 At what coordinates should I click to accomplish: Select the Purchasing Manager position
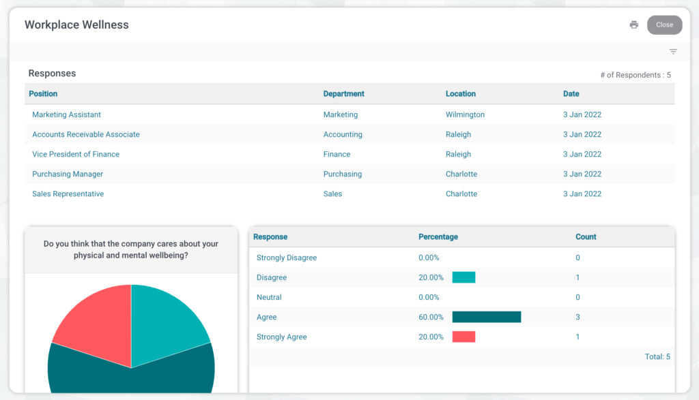pyautogui.click(x=68, y=174)
